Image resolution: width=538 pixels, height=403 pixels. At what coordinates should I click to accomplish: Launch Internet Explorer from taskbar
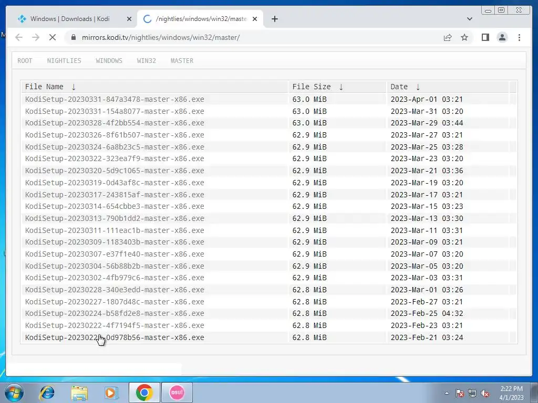tap(47, 393)
